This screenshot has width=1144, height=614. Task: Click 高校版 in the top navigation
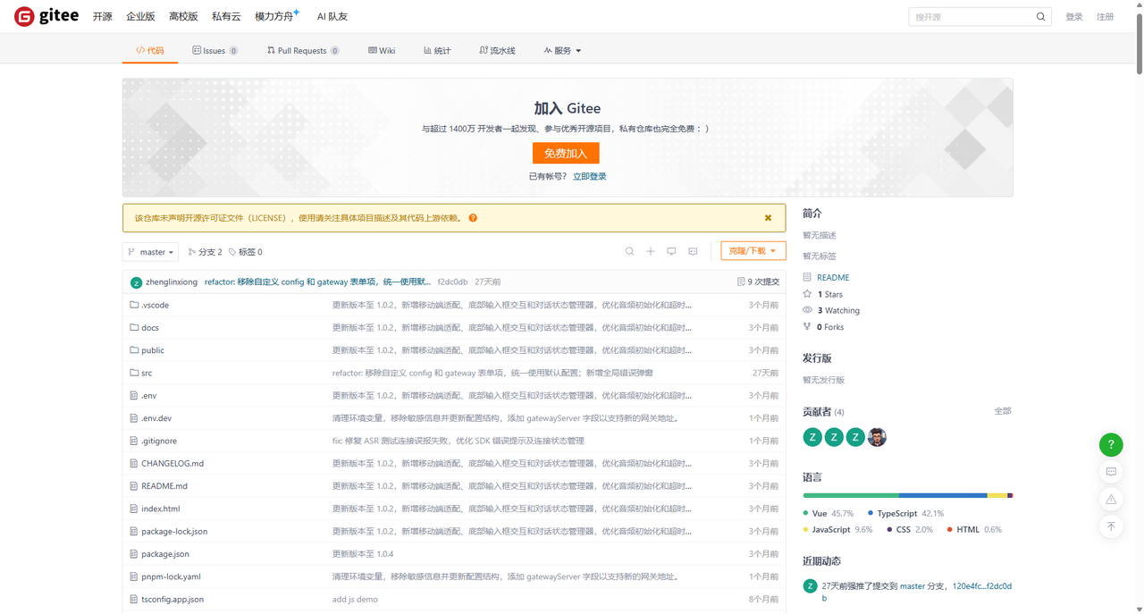pos(183,17)
